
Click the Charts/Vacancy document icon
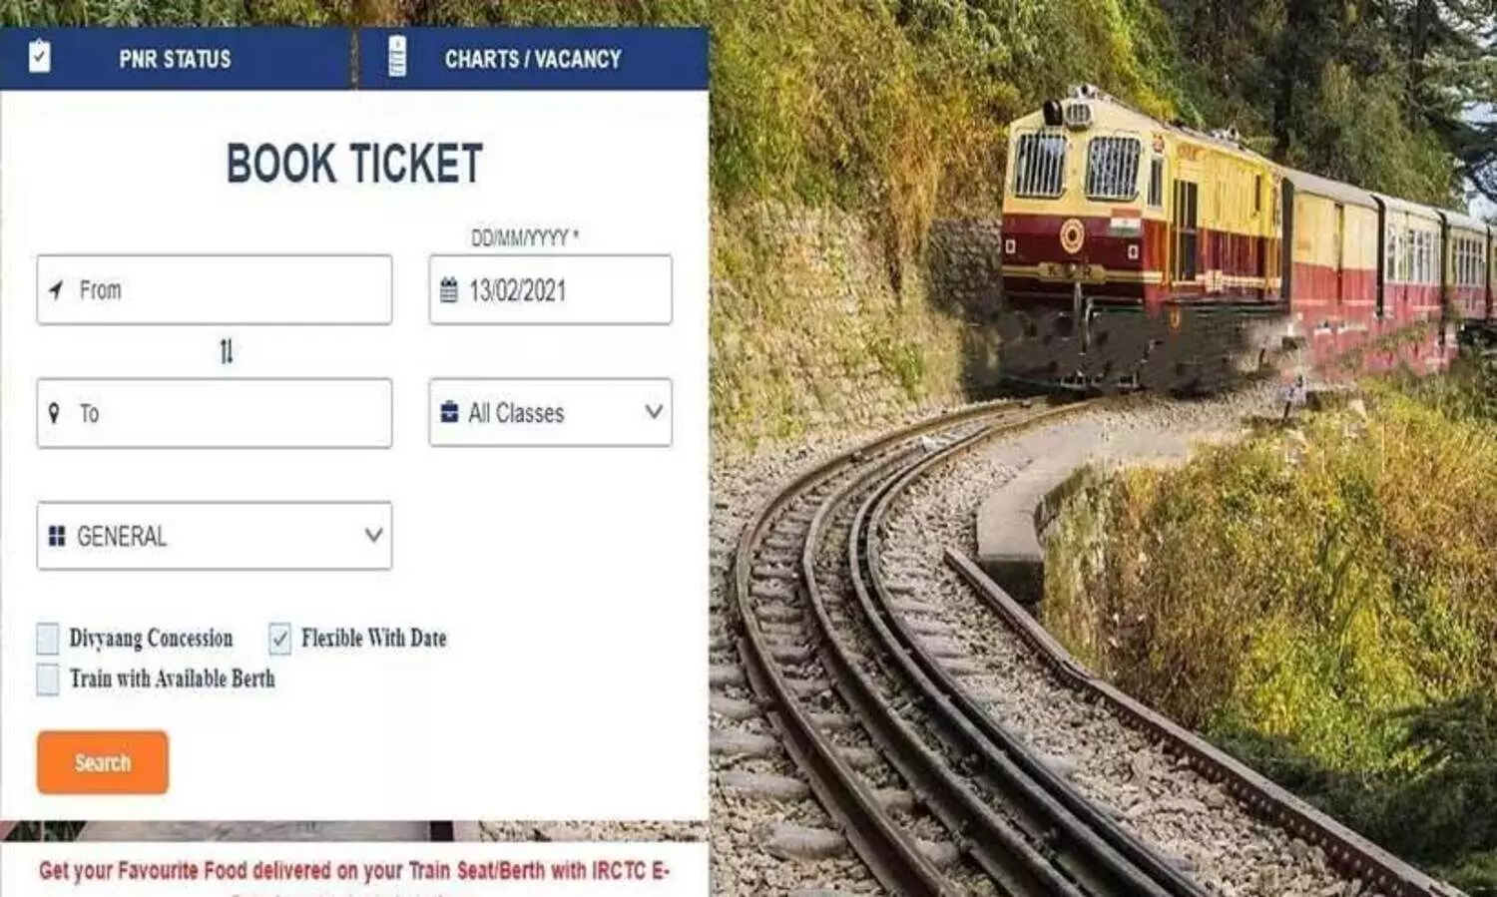pyautogui.click(x=397, y=57)
